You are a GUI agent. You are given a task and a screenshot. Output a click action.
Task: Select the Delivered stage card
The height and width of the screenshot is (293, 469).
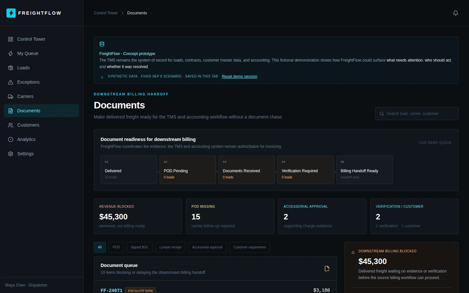[129, 170]
